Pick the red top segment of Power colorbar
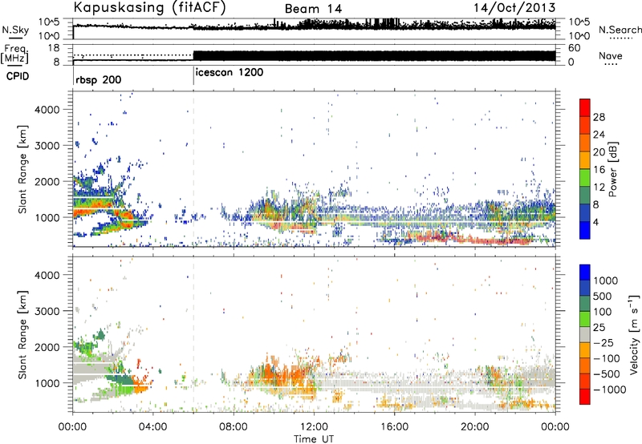Screen dimensions: 642x444 [585, 108]
